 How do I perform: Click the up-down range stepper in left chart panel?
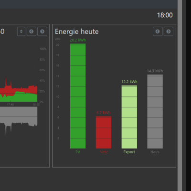21,32
